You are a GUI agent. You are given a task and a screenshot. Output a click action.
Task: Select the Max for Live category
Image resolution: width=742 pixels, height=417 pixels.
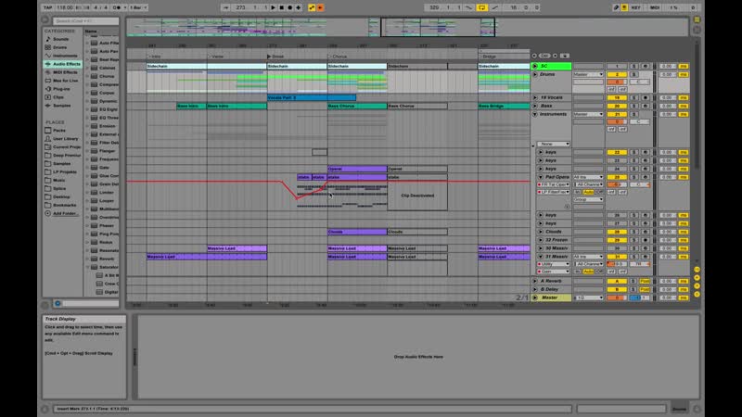[65, 81]
